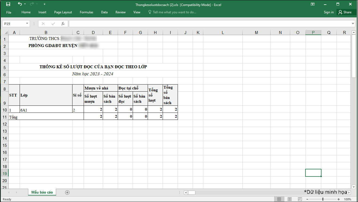Undo the last action

pyautogui.click(x=20, y=4)
